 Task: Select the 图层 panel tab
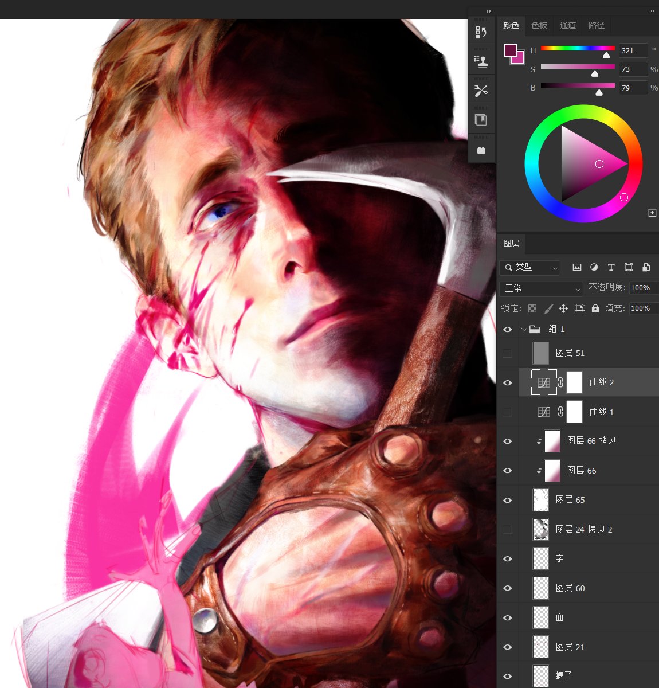point(511,243)
